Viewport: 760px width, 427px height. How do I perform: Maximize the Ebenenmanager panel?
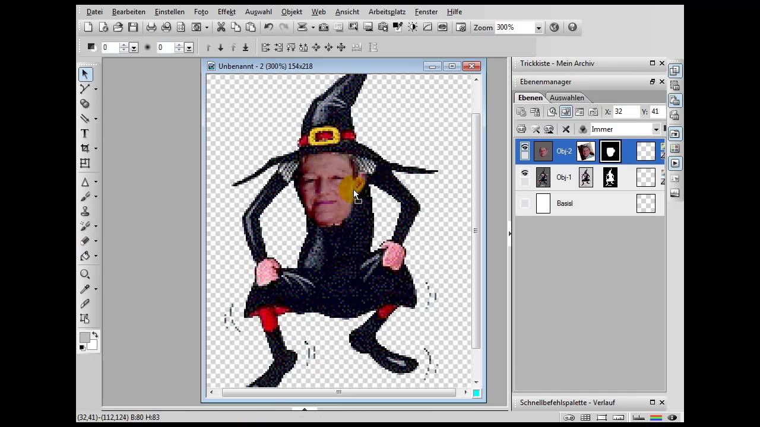pyautogui.click(x=652, y=82)
